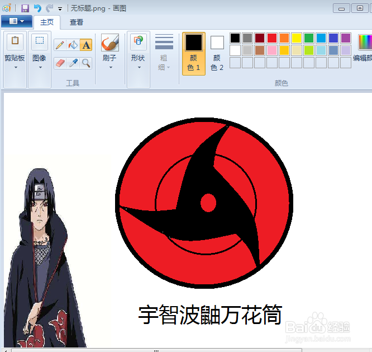
Task: Pick the purple color swatch
Action: pos(346,38)
